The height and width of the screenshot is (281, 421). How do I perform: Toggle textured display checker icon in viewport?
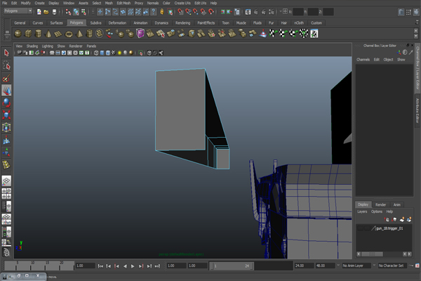point(114,53)
